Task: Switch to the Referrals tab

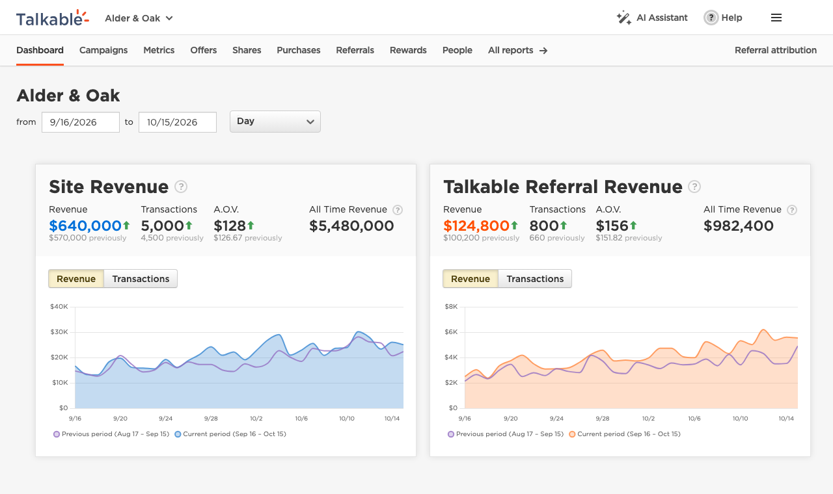Action: [355, 51]
